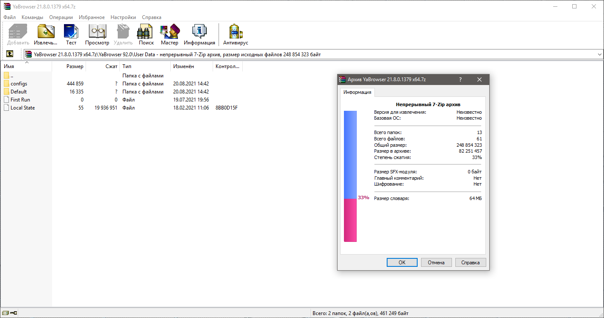Minimize the main WinRAR window

point(555,6)
